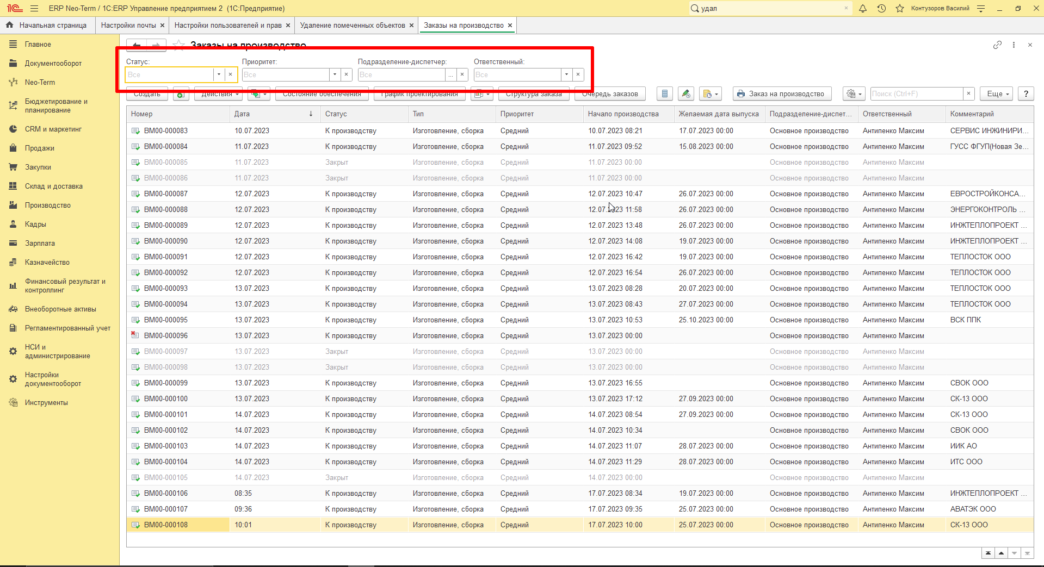Click the pencil edit icon in toolbar
1044x567 pixels.
686,94
